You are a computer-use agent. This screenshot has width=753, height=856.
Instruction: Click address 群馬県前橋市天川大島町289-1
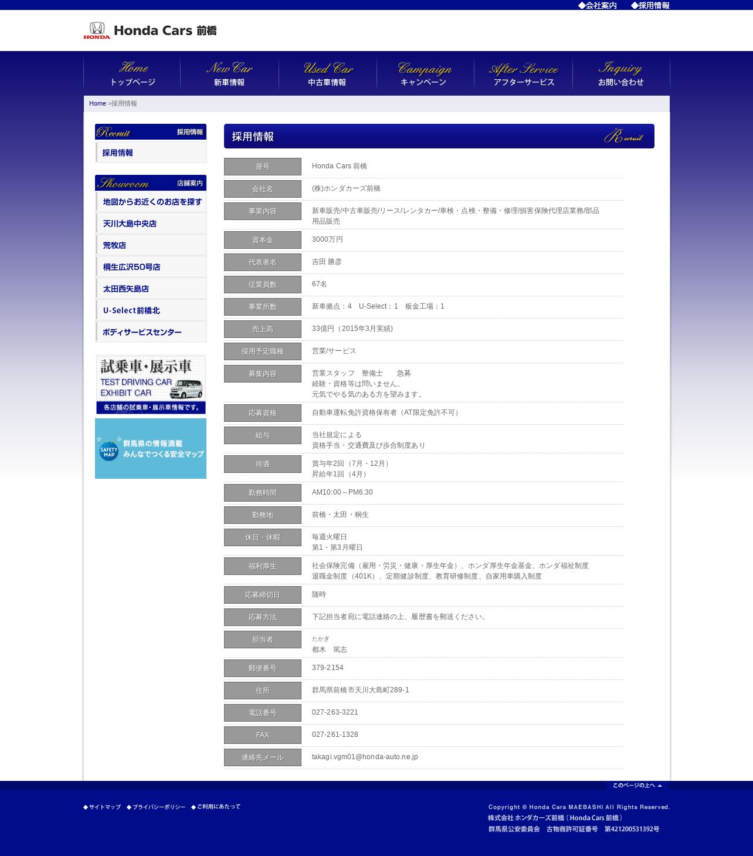coord(361,690)
